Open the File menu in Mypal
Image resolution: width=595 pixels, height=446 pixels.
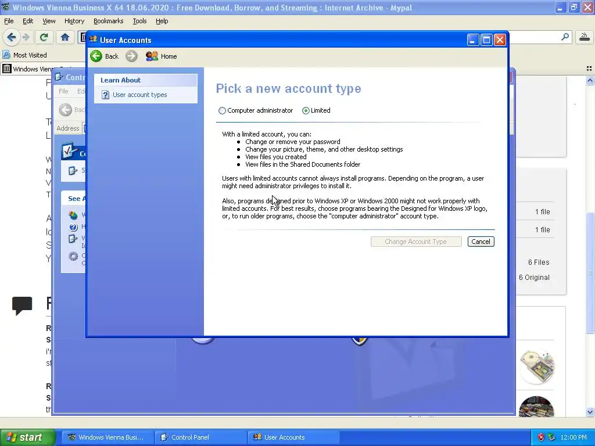(9, 21)
